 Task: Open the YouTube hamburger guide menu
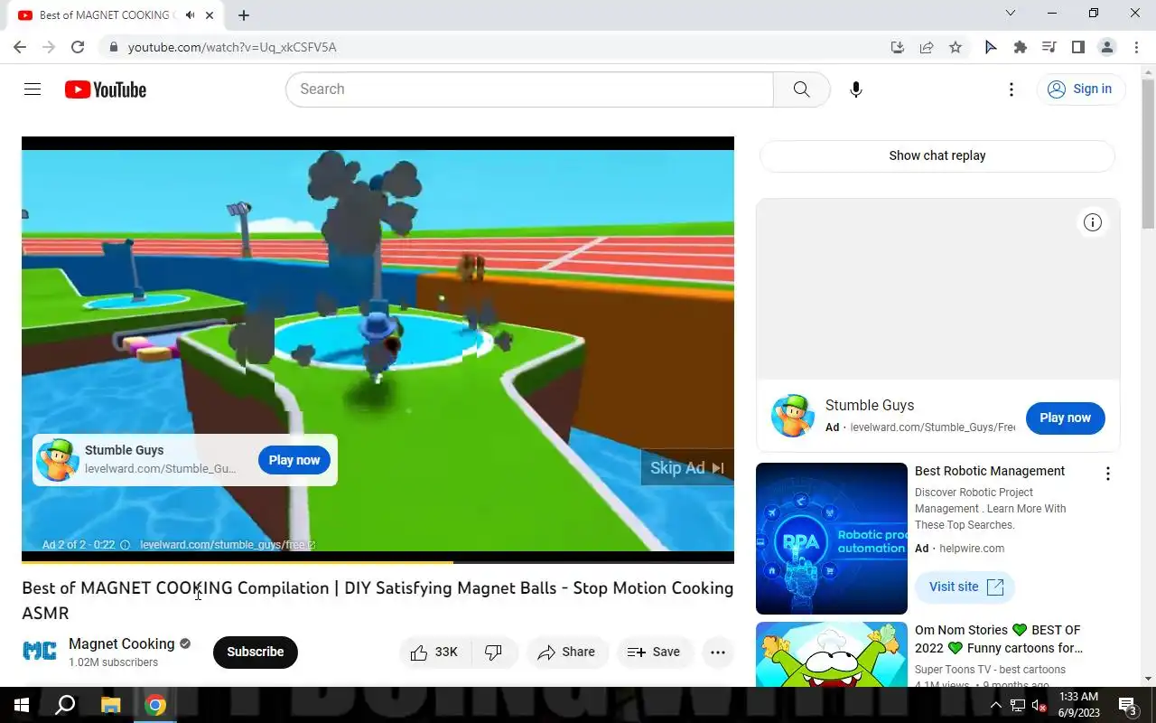pos(33,89)
